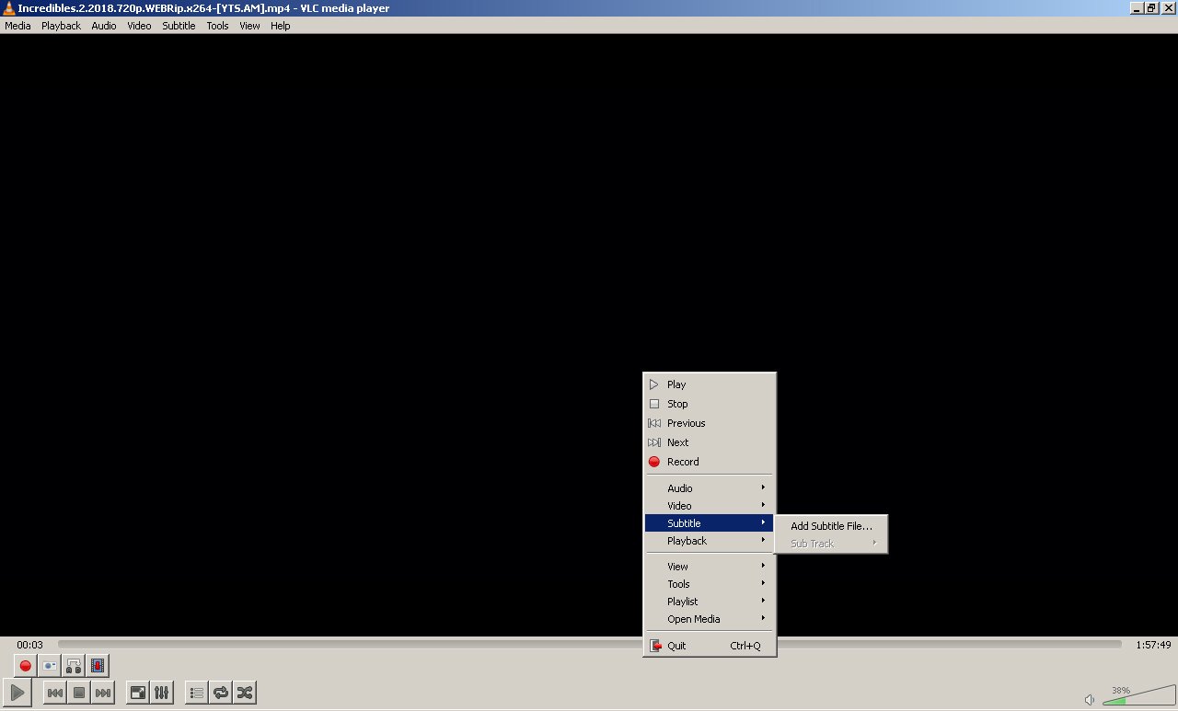The height and width of the screenshot is (711, 1178).
Task: Open extended settings with the equalizer sliders icon
Action: pos(161,693)
